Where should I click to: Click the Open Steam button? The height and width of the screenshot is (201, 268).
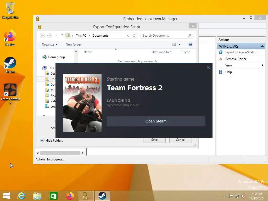click(x=156, y=121)
